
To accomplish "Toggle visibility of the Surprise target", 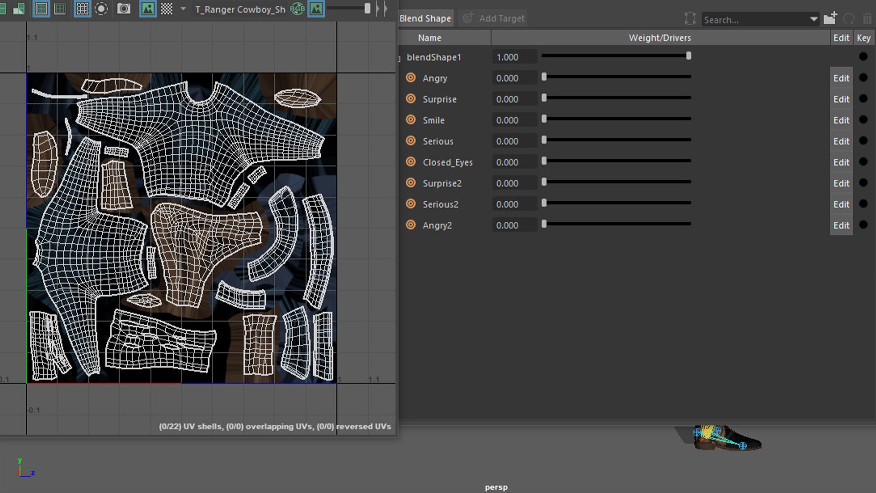I will 411,99.
